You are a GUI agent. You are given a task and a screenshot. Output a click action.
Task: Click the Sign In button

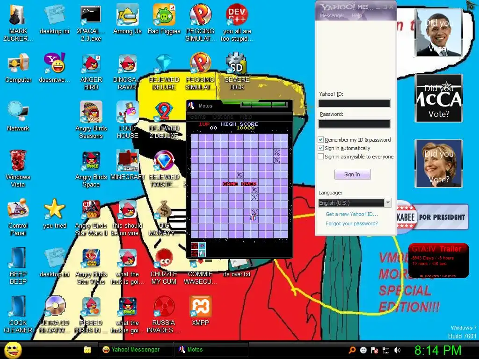pos(352,174)
